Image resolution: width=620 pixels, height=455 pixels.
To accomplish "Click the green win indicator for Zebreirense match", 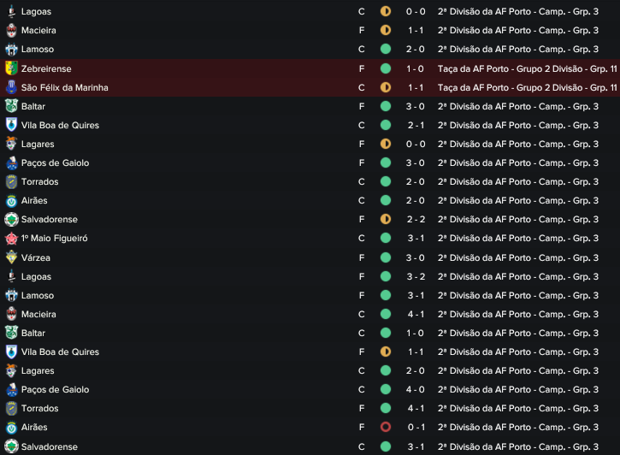I will [386, 68].
